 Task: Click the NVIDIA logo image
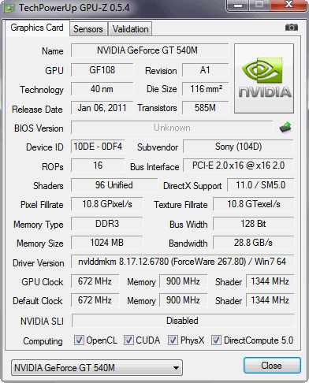(x=264, y=79)
